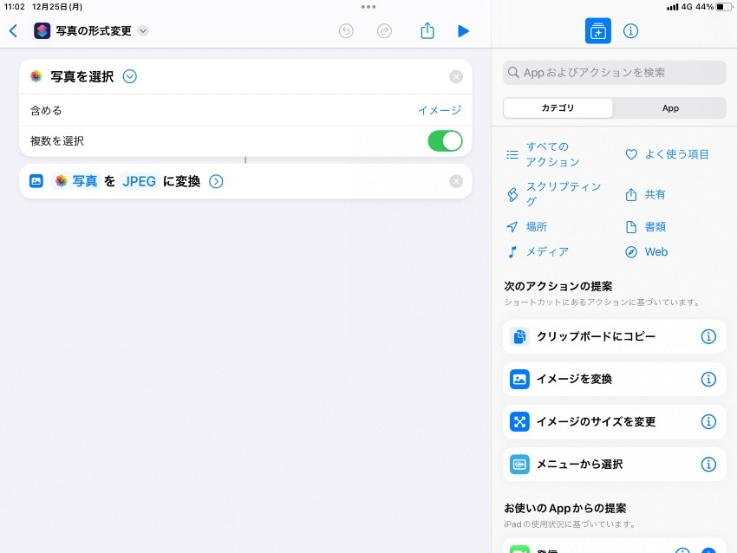This screenshot has width=737, height=553.
Task: Open the Web category
Action: (655, 251)
